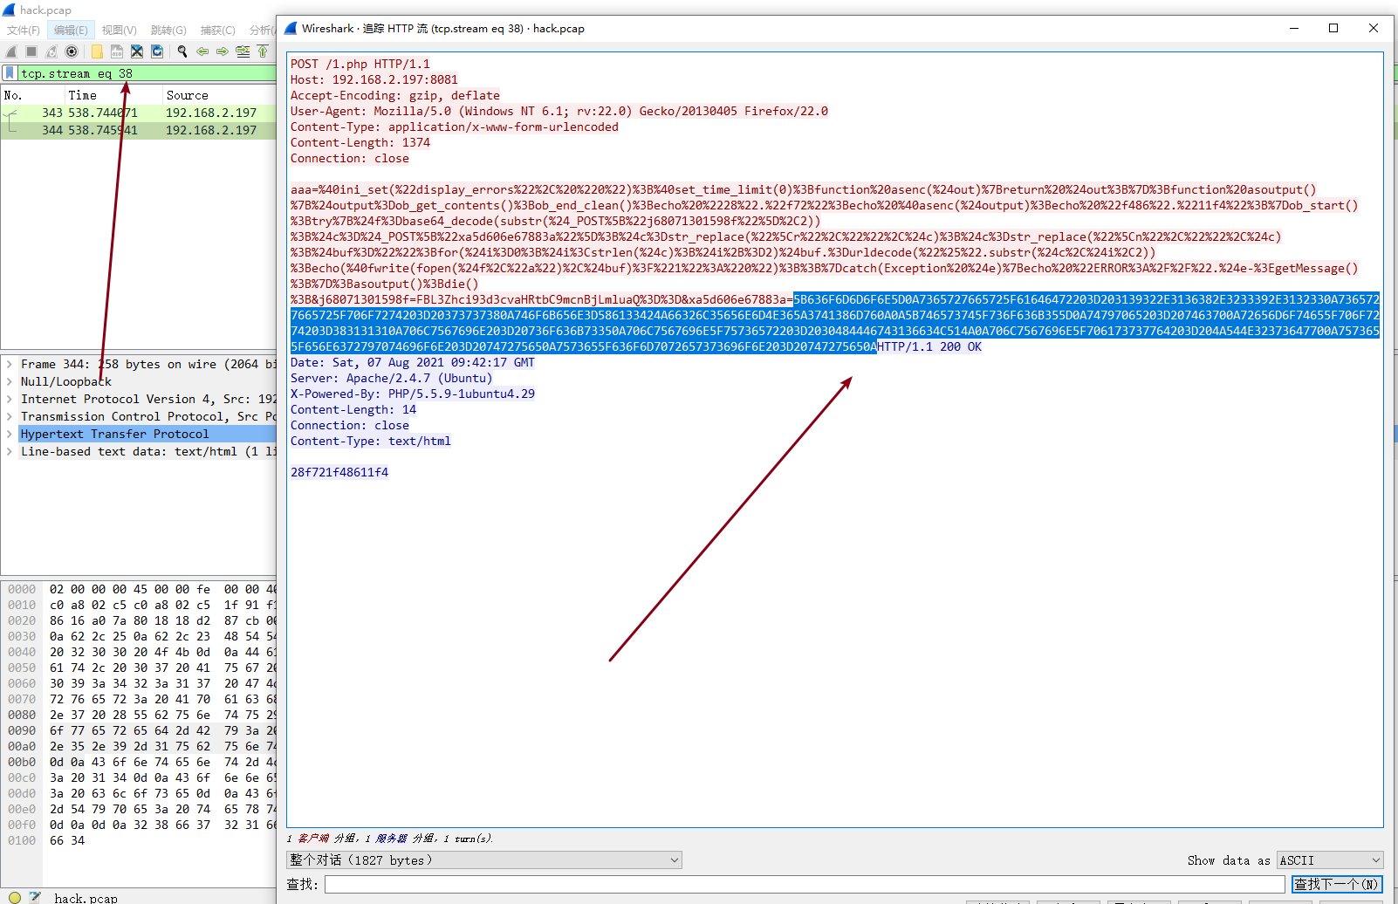Open find packet magnifier icon
1398x904 pixels.
(x=182, y=51)
